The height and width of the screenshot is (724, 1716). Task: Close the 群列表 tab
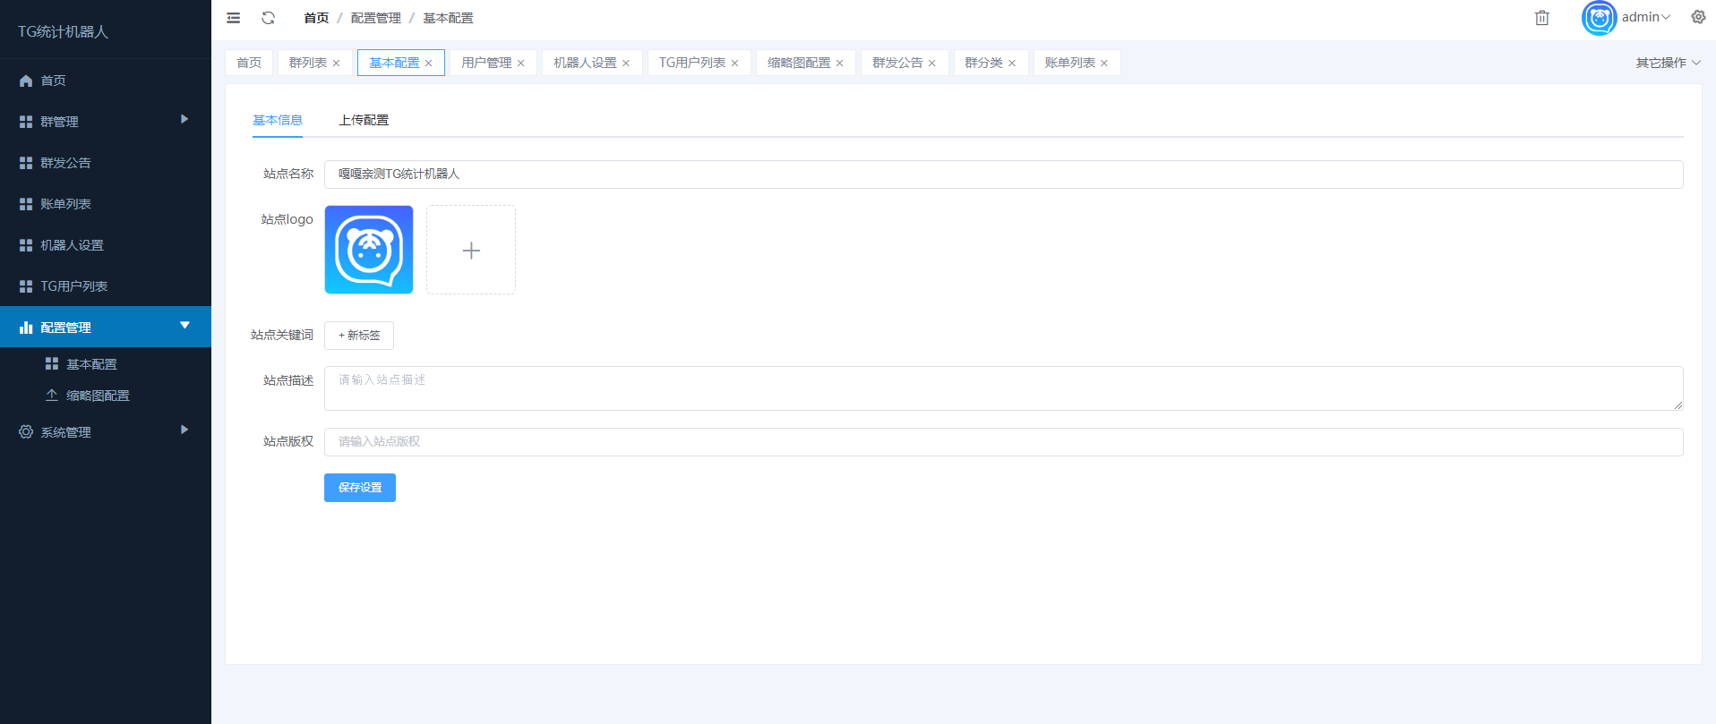click(x=337, y=64)
